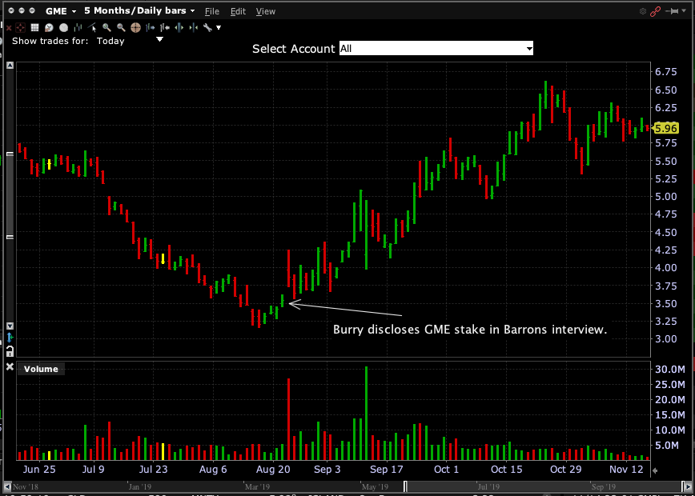Screen dimensions: 695x496
Task: Open the white grid layout icon
Action: click(x=34, y=28)
